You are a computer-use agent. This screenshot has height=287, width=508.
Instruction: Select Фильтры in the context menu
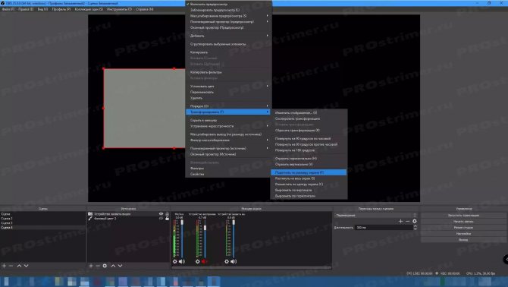197,169
